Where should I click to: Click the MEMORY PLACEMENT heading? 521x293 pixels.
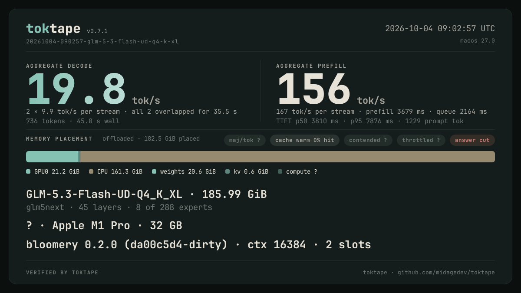(x=59, y=139)
